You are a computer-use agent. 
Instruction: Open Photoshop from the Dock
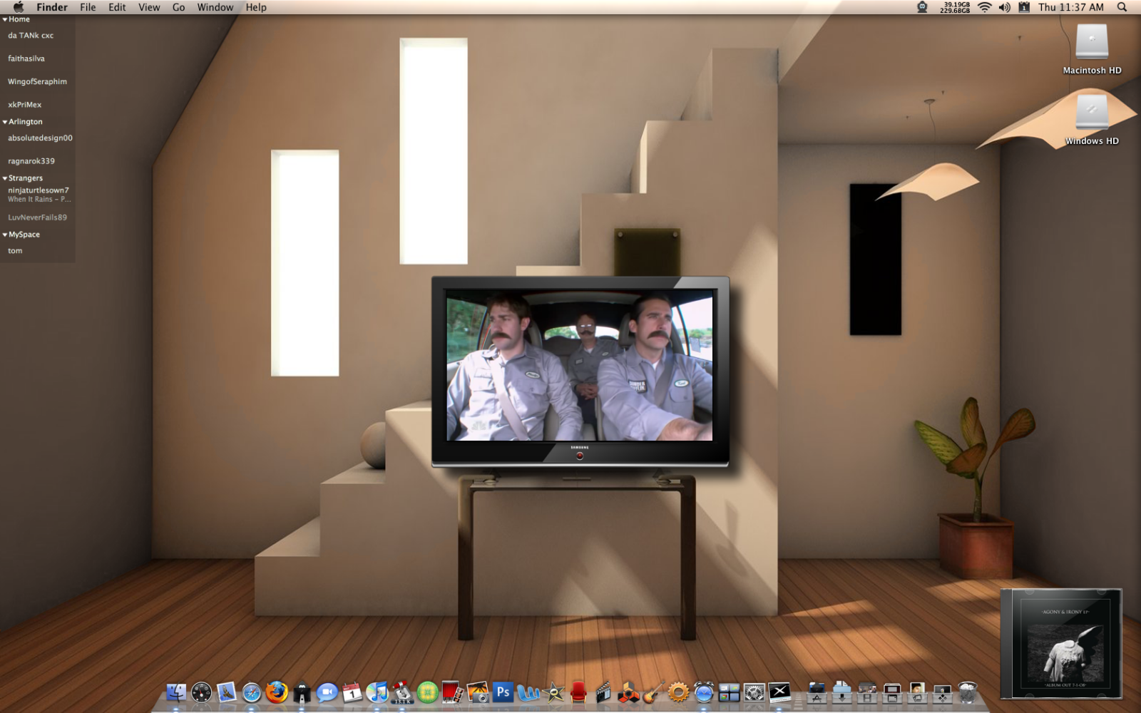point(503,692)
